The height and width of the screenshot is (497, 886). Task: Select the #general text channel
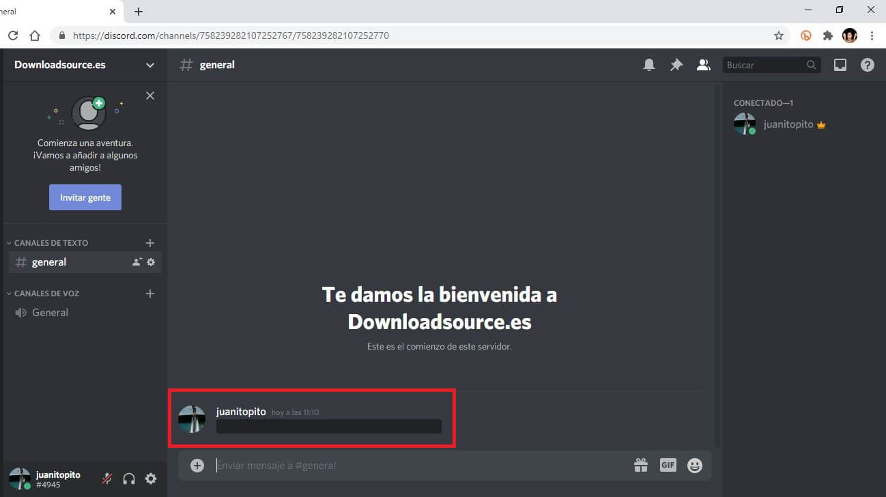(x=85, y=262)
